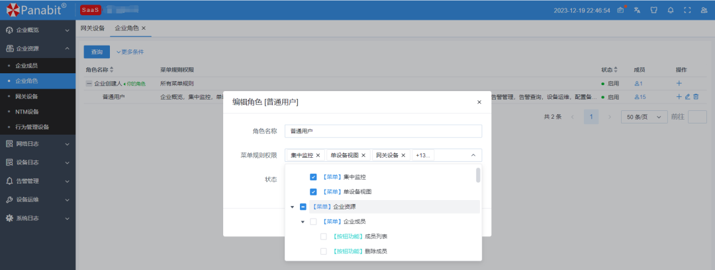Toggle fullscreen mode icon
The image size is (715, 270).
(x=687, y=10)
